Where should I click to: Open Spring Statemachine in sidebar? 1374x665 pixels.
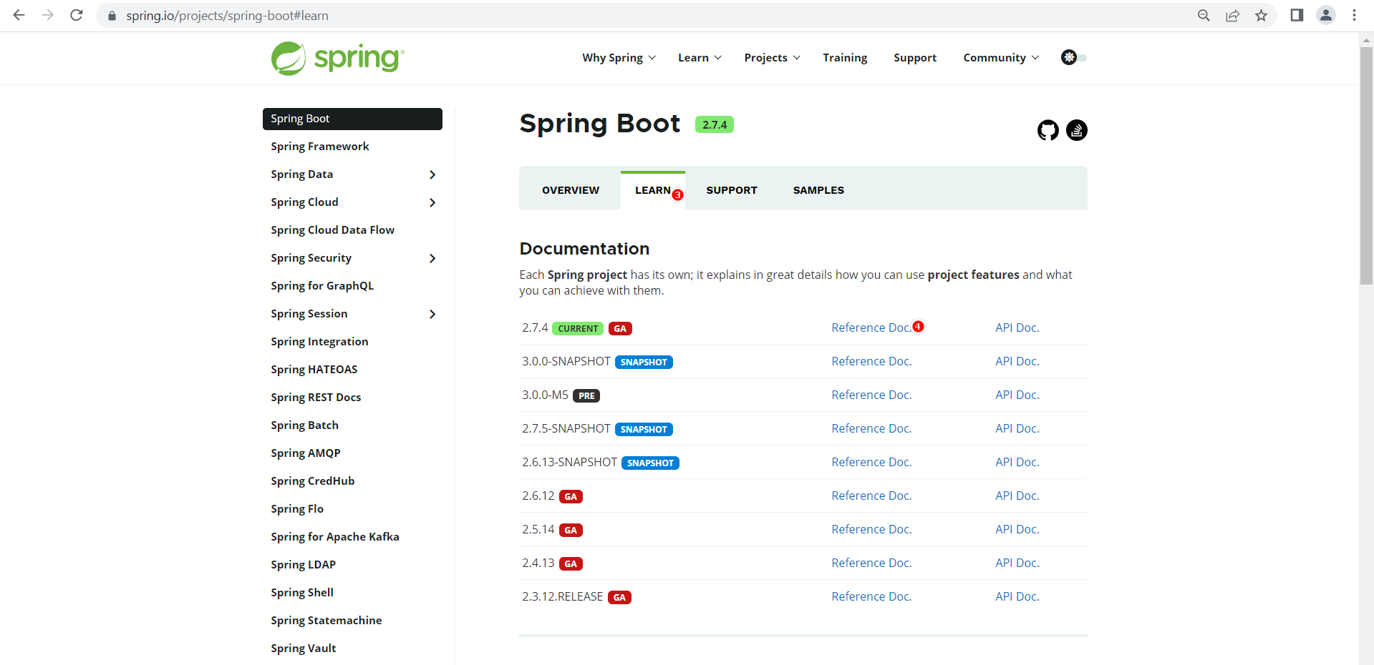(x=326, y=621)
